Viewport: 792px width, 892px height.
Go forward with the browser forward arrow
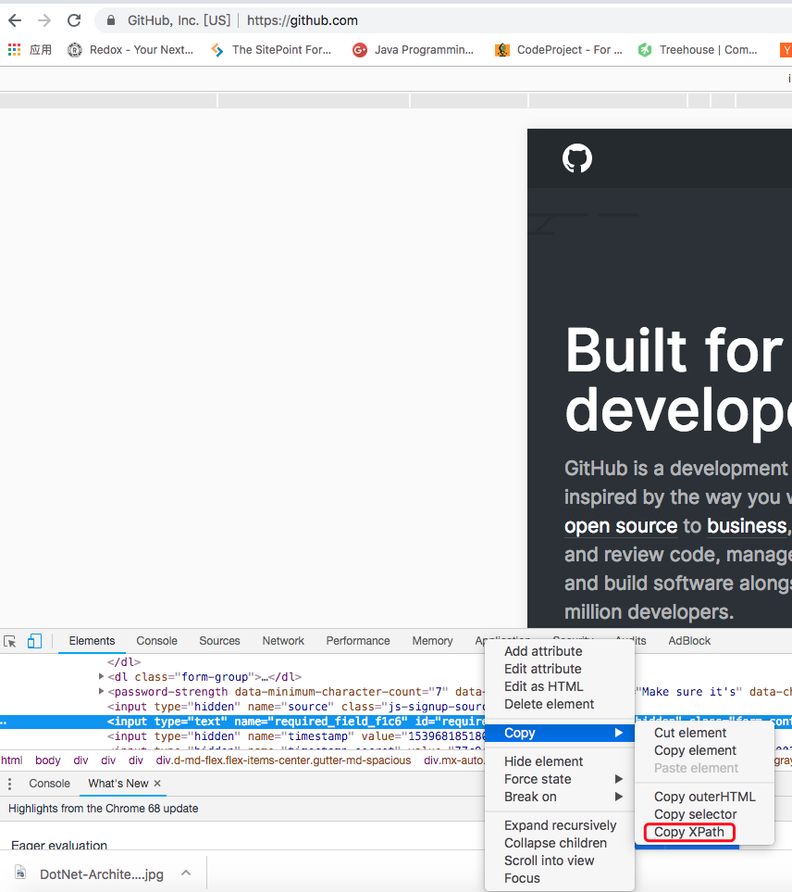coord(44,21)
